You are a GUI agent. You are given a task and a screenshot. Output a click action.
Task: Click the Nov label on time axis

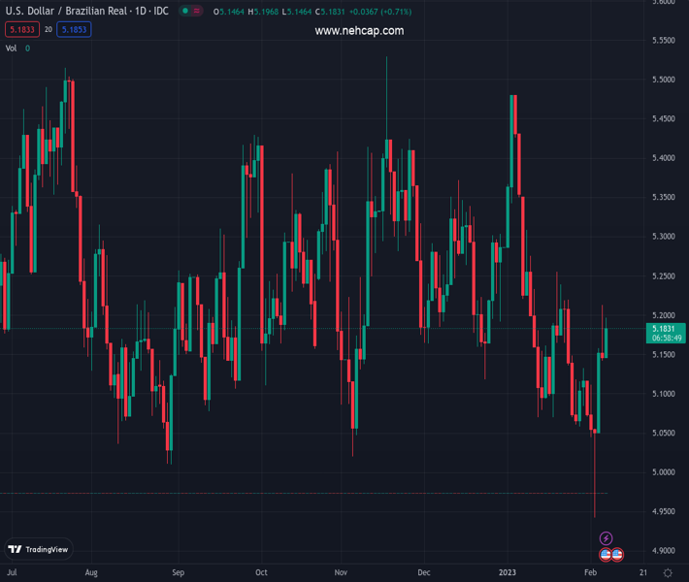tap(341, 572)
